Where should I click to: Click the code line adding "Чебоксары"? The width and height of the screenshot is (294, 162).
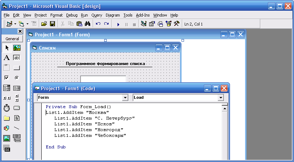pos(90,135)
